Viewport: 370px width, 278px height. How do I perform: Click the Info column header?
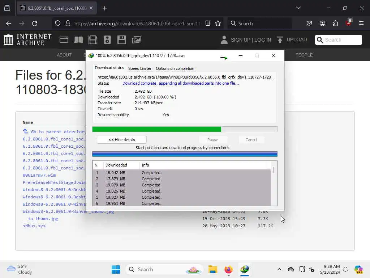pos(203,165)
